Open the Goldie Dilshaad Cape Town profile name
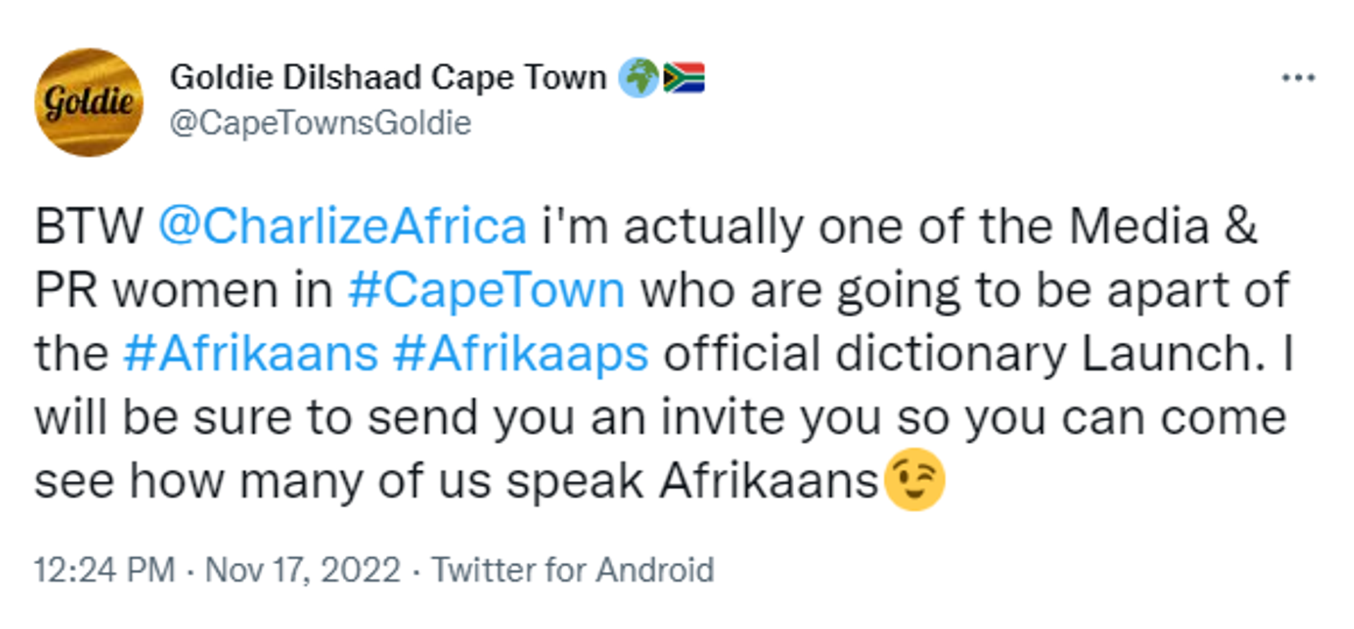The height and width of the screenshot is (629, 1354). (x=389, y=77)
